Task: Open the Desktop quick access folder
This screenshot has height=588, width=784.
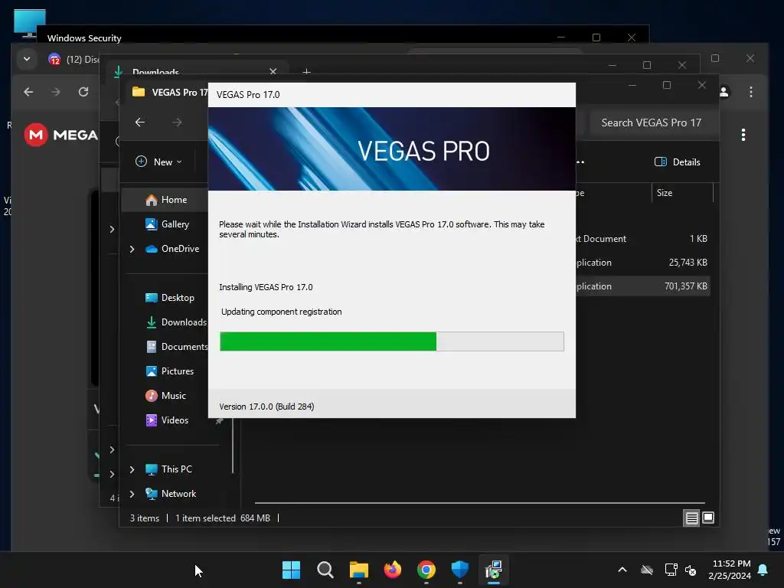Action: point(170,298)
